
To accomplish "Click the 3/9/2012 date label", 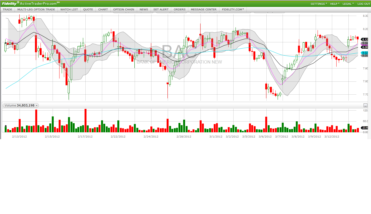I will coord(315,136).
